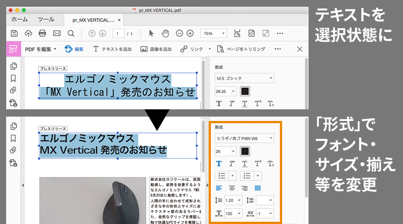Image resolution: width=403 pixels, height=224 pixels.
Task: Expand the リンク options arrow
Action: coord(210,49)
